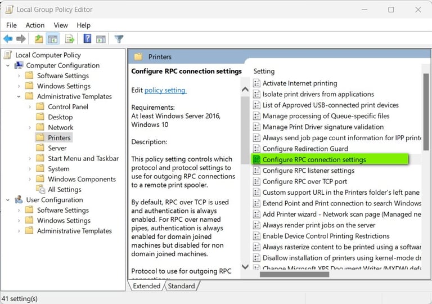Click the Setting column header

coord(264,71)
